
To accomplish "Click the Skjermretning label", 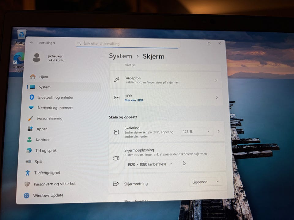I will coord(136,184).
